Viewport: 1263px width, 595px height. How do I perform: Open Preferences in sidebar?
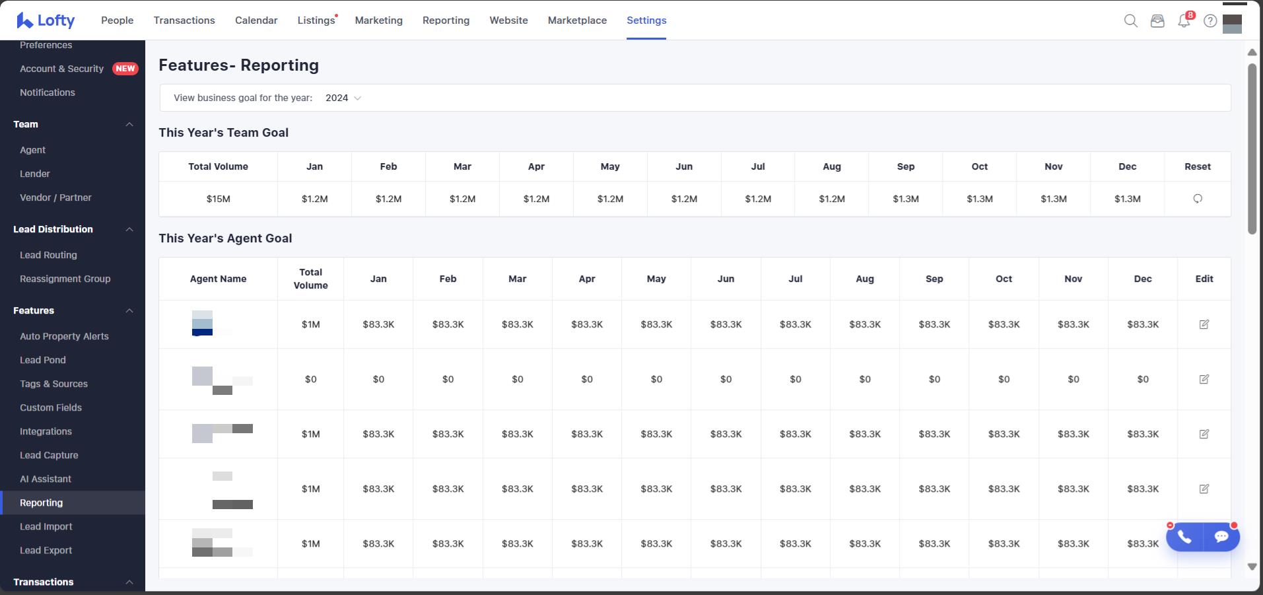coord(46,45)
